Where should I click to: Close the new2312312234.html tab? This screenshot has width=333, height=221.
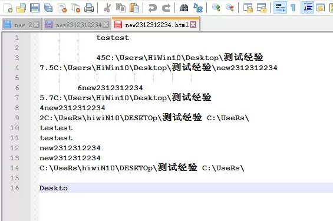[193, 25]
